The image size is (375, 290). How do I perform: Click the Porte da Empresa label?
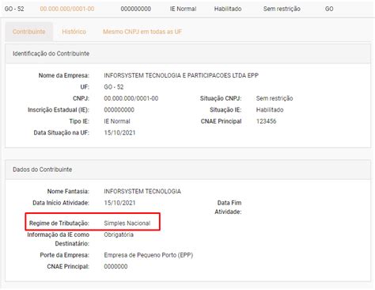[64, 255]
